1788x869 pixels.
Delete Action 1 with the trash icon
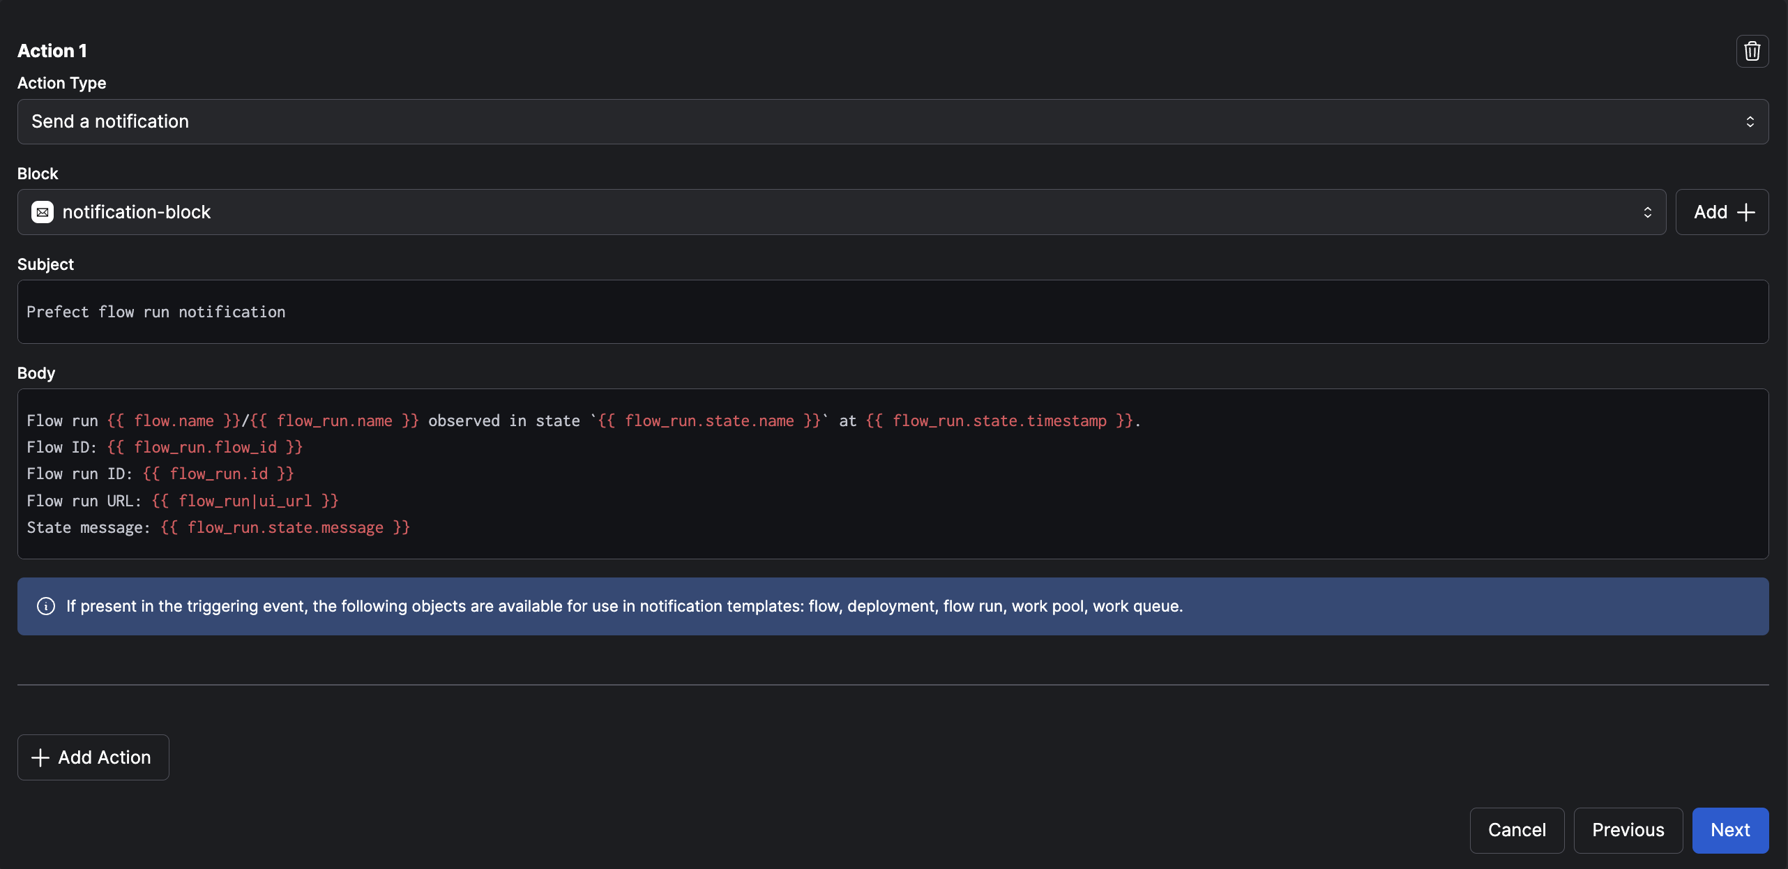(x=1752, y=51)
